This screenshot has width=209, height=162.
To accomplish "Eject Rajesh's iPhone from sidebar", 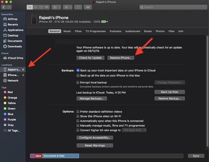I will point(23,70).
